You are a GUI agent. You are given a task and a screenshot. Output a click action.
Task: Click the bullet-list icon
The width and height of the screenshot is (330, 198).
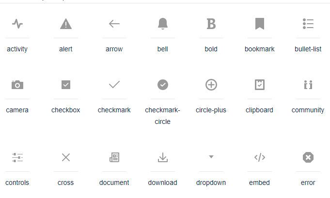308,24
